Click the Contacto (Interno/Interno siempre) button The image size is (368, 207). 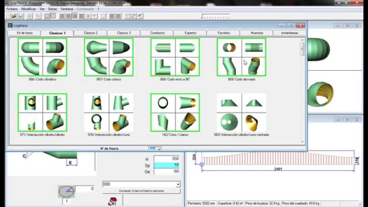[x=142, y=191]
